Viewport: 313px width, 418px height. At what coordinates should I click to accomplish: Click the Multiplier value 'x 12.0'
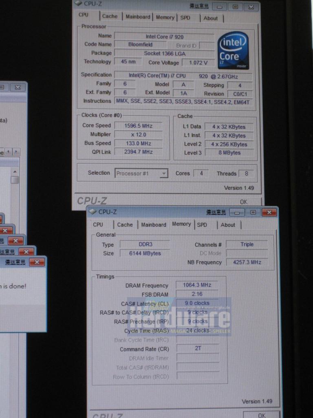pyautogui.click(x=139, y=135)
